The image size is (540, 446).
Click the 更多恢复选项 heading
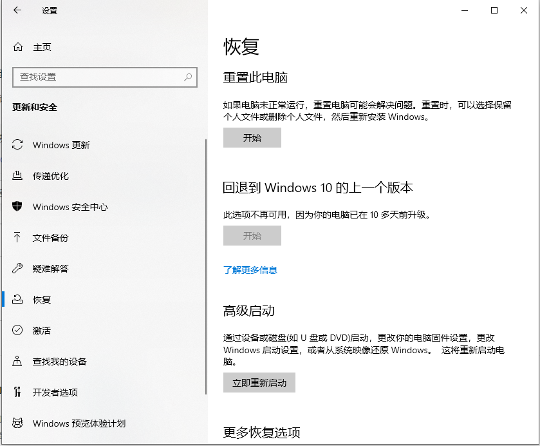262,432
